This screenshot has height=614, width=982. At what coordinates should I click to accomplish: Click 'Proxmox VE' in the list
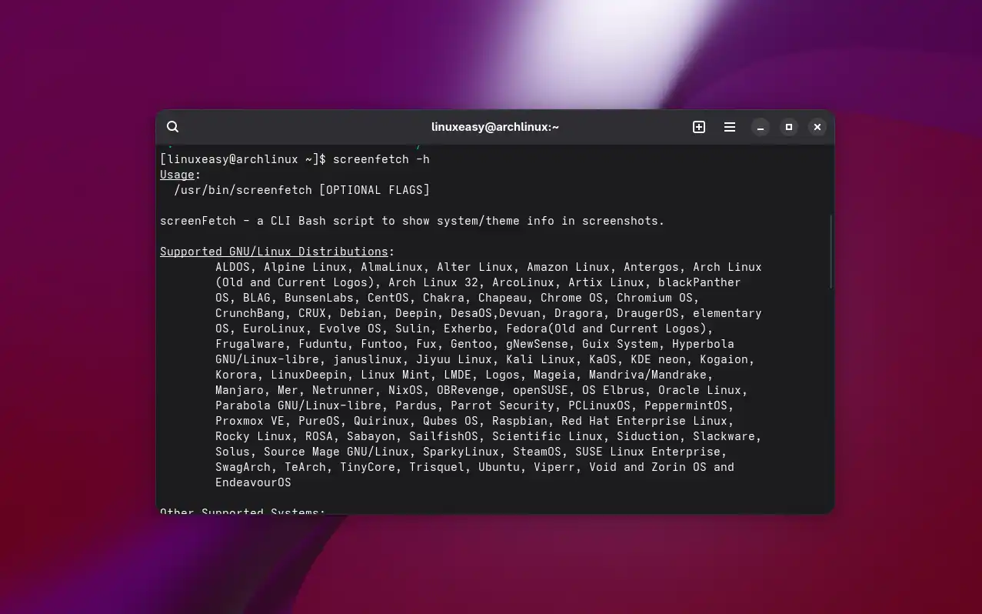[250, 421]
